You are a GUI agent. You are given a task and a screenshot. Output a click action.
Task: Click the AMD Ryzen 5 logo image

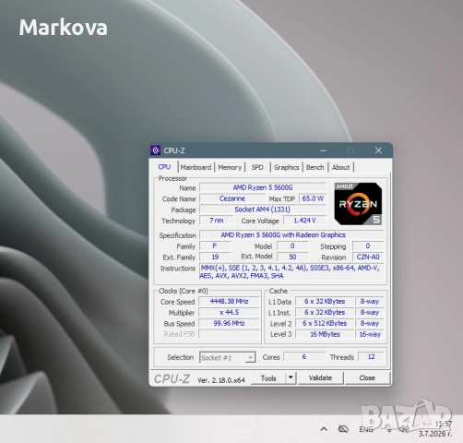[x=358, y=204]
